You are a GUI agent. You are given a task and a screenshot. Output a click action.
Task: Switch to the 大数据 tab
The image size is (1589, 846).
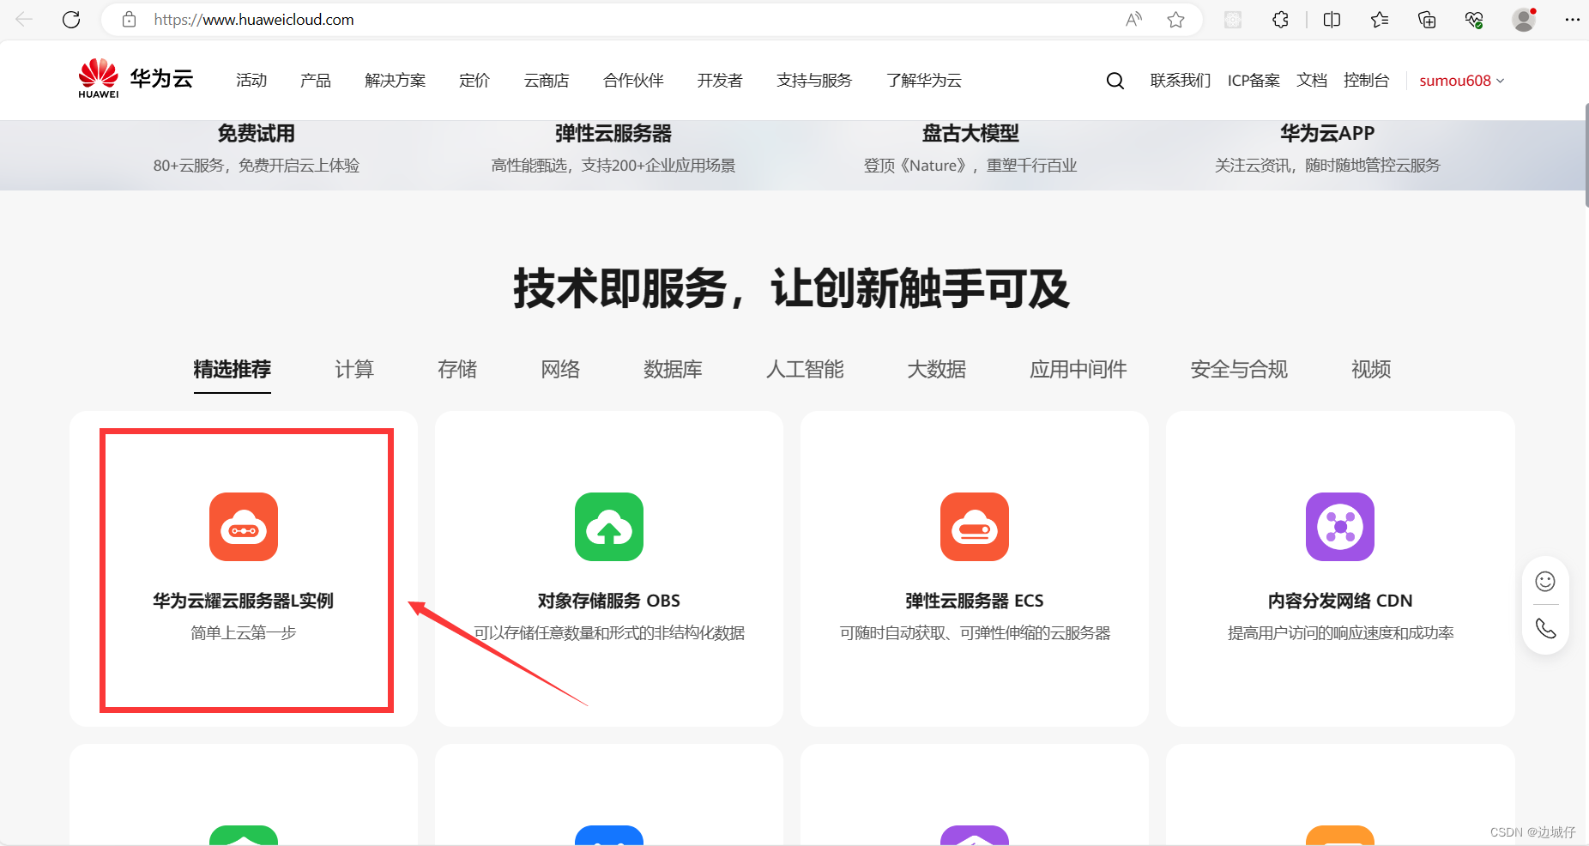[x=937, y=370]
